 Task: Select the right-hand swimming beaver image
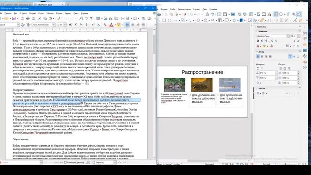[230, 85]
